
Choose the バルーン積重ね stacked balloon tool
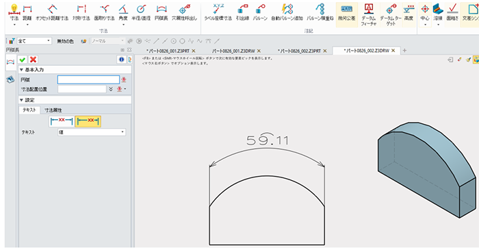[x=320, y=12]
